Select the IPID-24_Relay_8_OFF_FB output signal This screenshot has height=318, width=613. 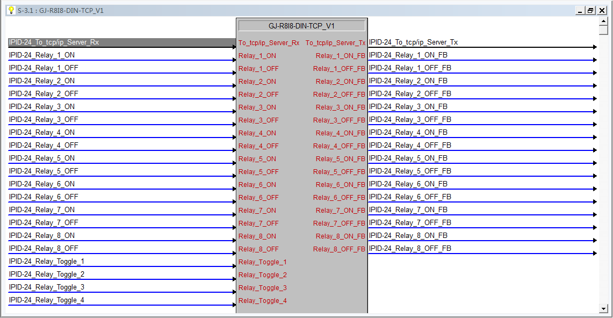tap(482, 249)
